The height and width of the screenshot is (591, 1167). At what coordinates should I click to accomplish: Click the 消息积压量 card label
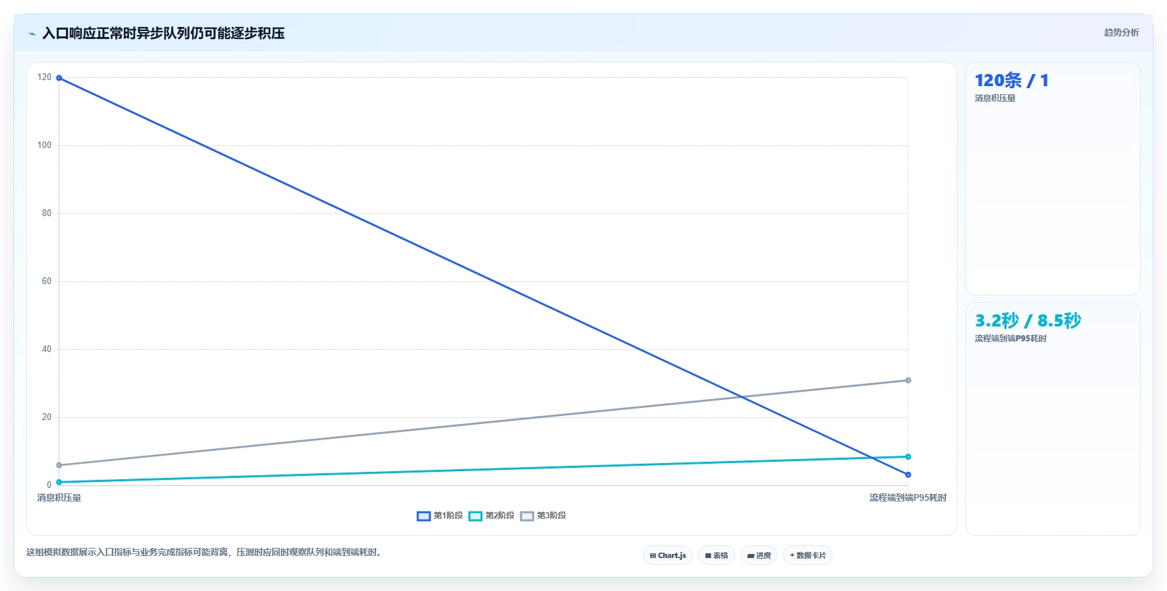click(x=995, y=98)
